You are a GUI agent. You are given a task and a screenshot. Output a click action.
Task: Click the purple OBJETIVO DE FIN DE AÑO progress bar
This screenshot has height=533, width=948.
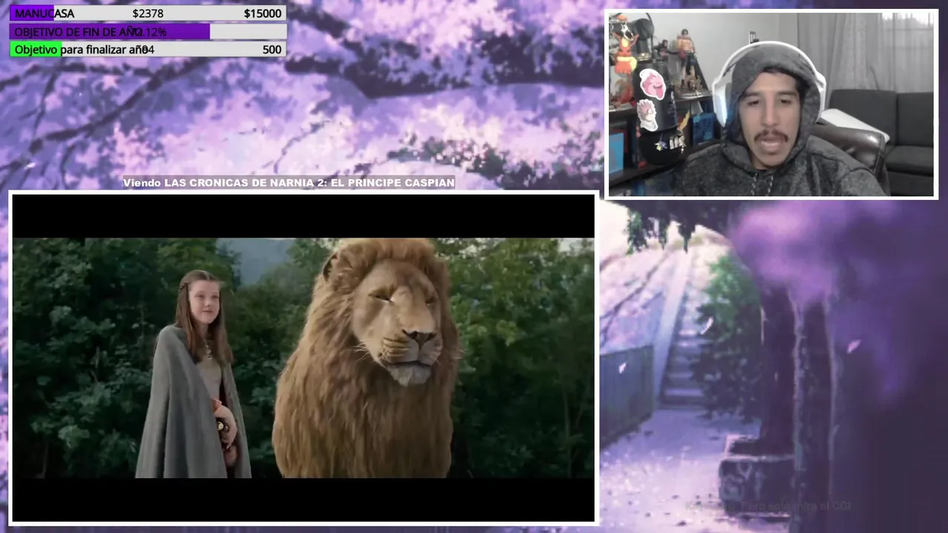[148, 32]
